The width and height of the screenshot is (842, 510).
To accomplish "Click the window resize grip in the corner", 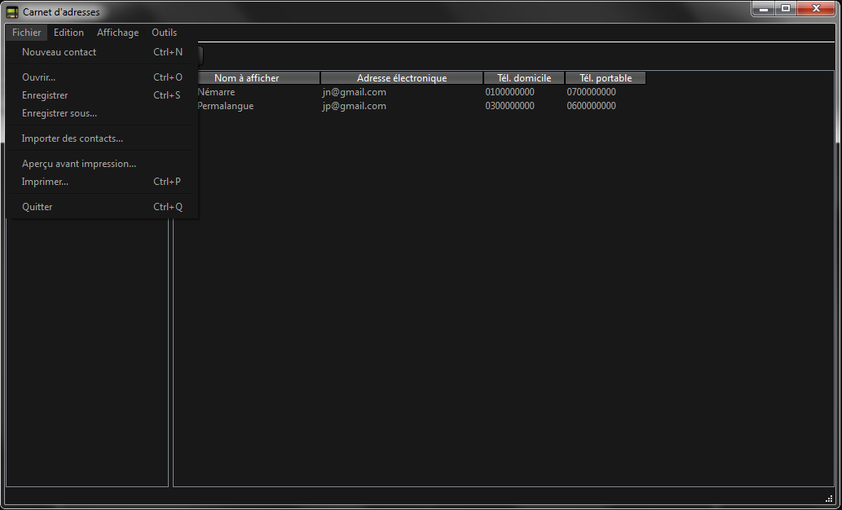I will click(829, 499).
